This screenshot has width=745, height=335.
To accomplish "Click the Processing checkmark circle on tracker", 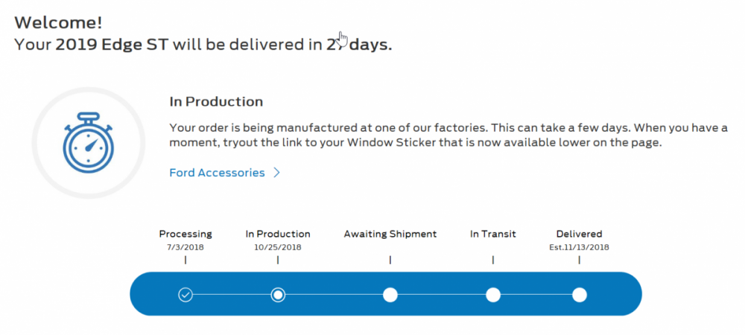I will [x=186, y=295].
